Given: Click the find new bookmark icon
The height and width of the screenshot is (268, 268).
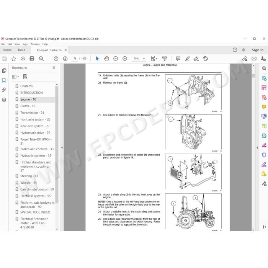Looking at the screenshot, I should 25,77.
